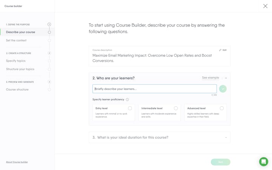Click the Next button
This screenshot has height=170, width=272.
tap(221, 162)
